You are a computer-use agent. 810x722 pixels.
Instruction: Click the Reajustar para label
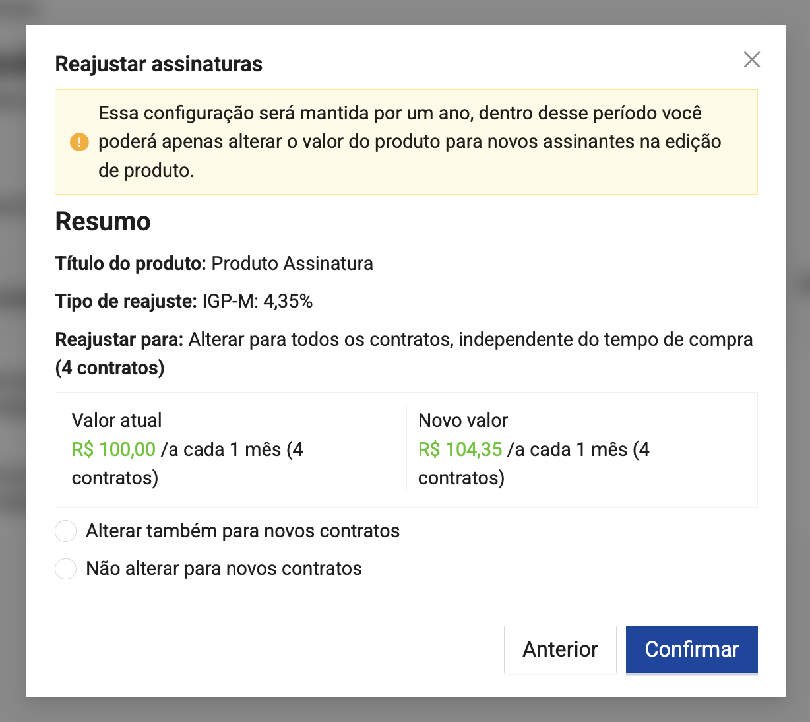click(119, 340)
